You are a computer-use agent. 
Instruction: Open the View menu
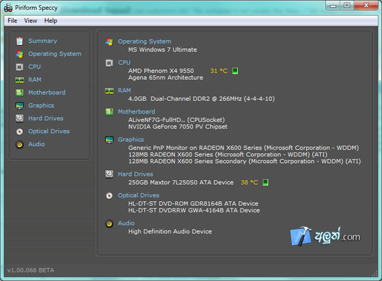[31, 20]
